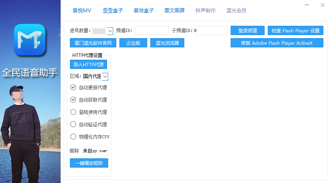Screen dimensions: 328x183
Task: Open the 音悦MV tab
Action: pyautogui.click(x=82, y=10)
